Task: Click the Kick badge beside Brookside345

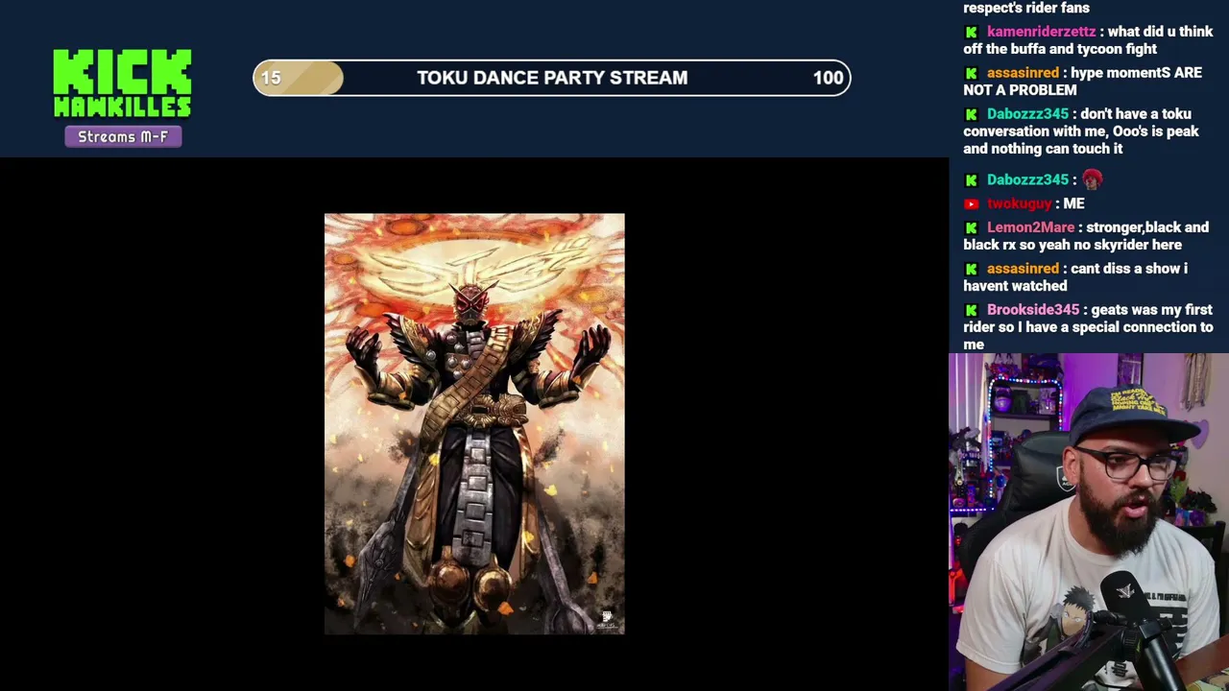Action: (x=971, y=310)
